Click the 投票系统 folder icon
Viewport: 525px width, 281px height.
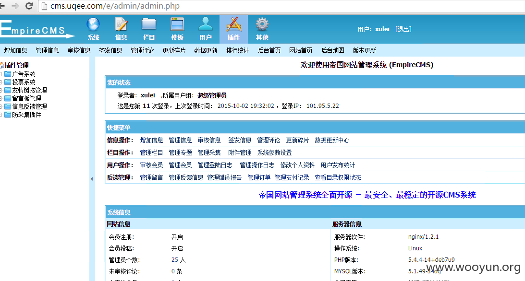pyautogui.click(x=8, y=82)
